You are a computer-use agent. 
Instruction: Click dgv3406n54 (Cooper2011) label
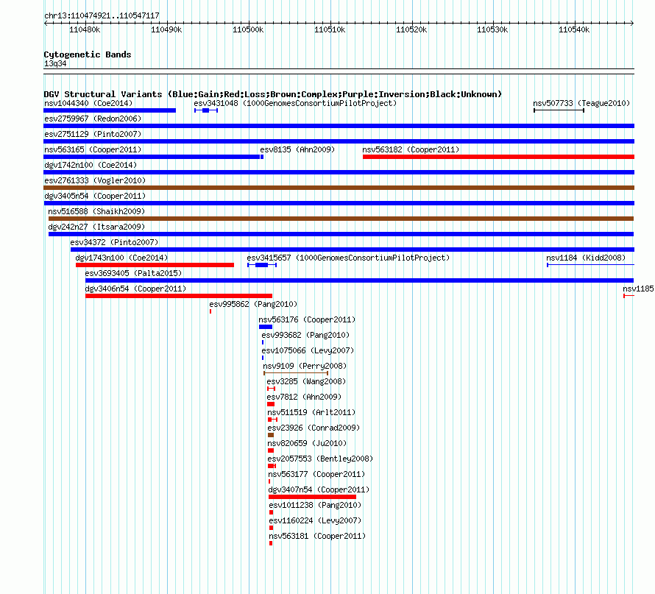[x=135, y=289]
